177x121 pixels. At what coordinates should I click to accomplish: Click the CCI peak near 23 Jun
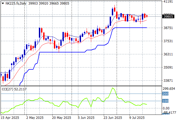(x=113, y=88)
